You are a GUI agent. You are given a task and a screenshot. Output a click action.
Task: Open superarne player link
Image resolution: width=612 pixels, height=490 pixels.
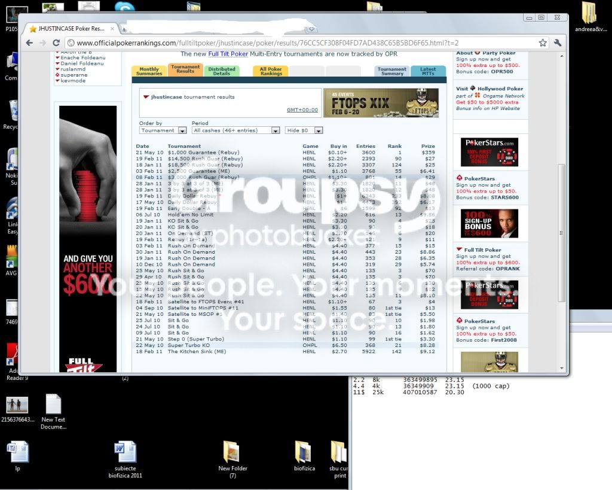point(74,75)
